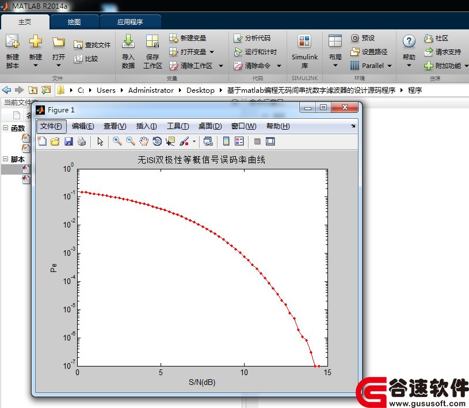Collapse the 函数 tree group
This screenshot has width=469, height=408.
coord(5,127)
